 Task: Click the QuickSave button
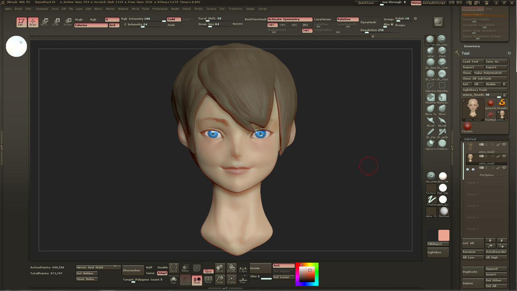(x=366, y=3)
